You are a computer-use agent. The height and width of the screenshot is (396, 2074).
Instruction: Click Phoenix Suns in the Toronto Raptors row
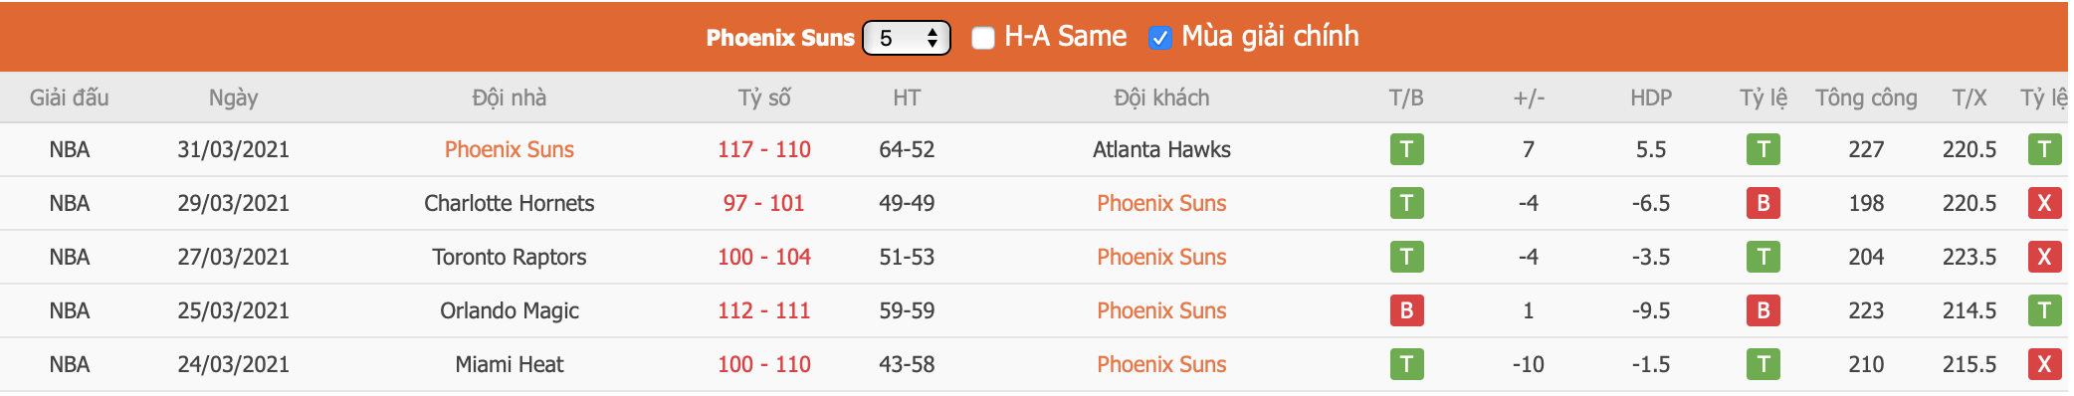(x=1161, y=257)
